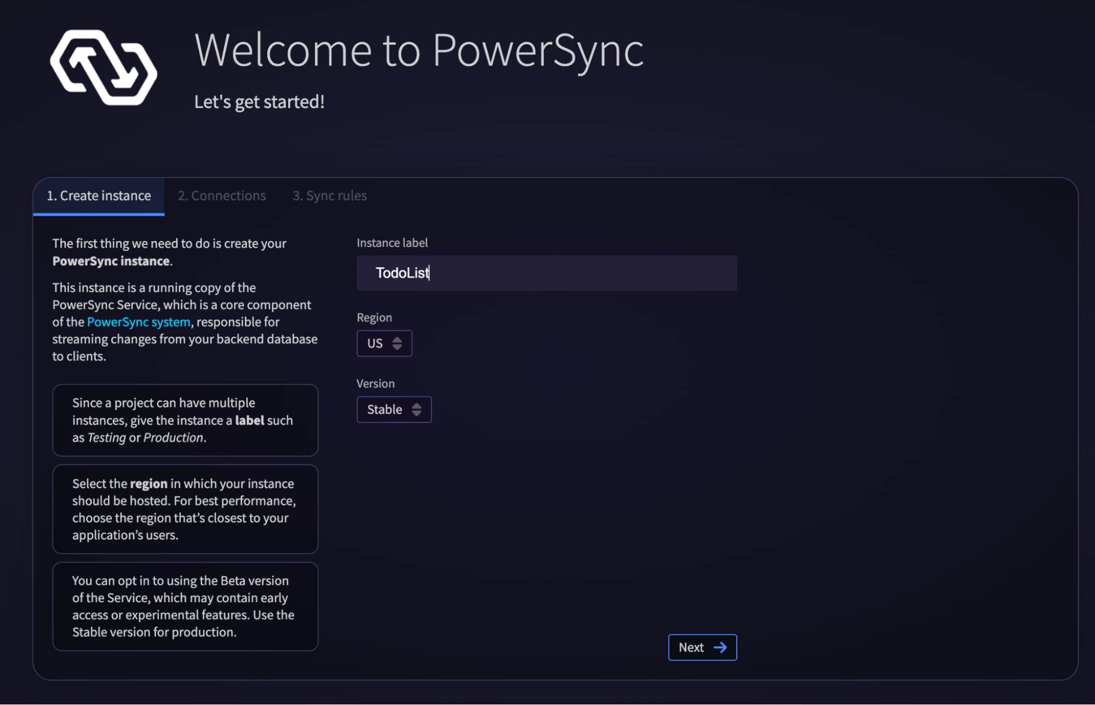Click the Let's get started! subtitle
The width and height of the screenshot is (1095, 705).
[260, 102]
